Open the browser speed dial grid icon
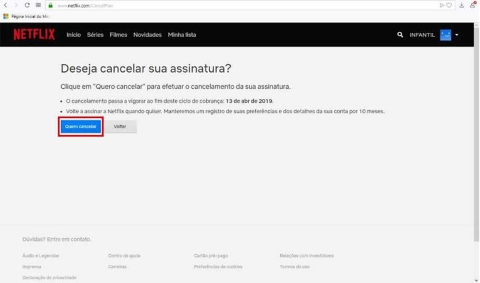Viewport: 480px width, 283px height. (38, 5)
